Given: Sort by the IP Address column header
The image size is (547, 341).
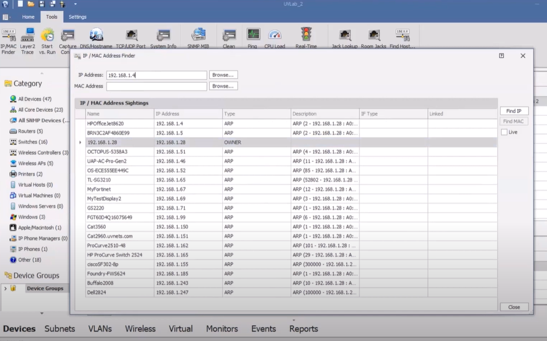Looking at the screenshot, I should tap(188, 114).
